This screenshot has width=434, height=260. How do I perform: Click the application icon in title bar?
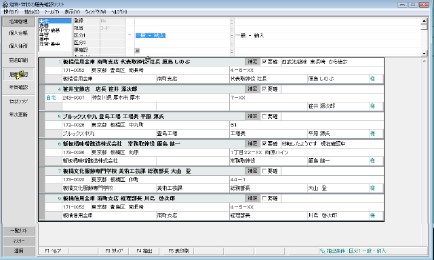pos(5,4)
